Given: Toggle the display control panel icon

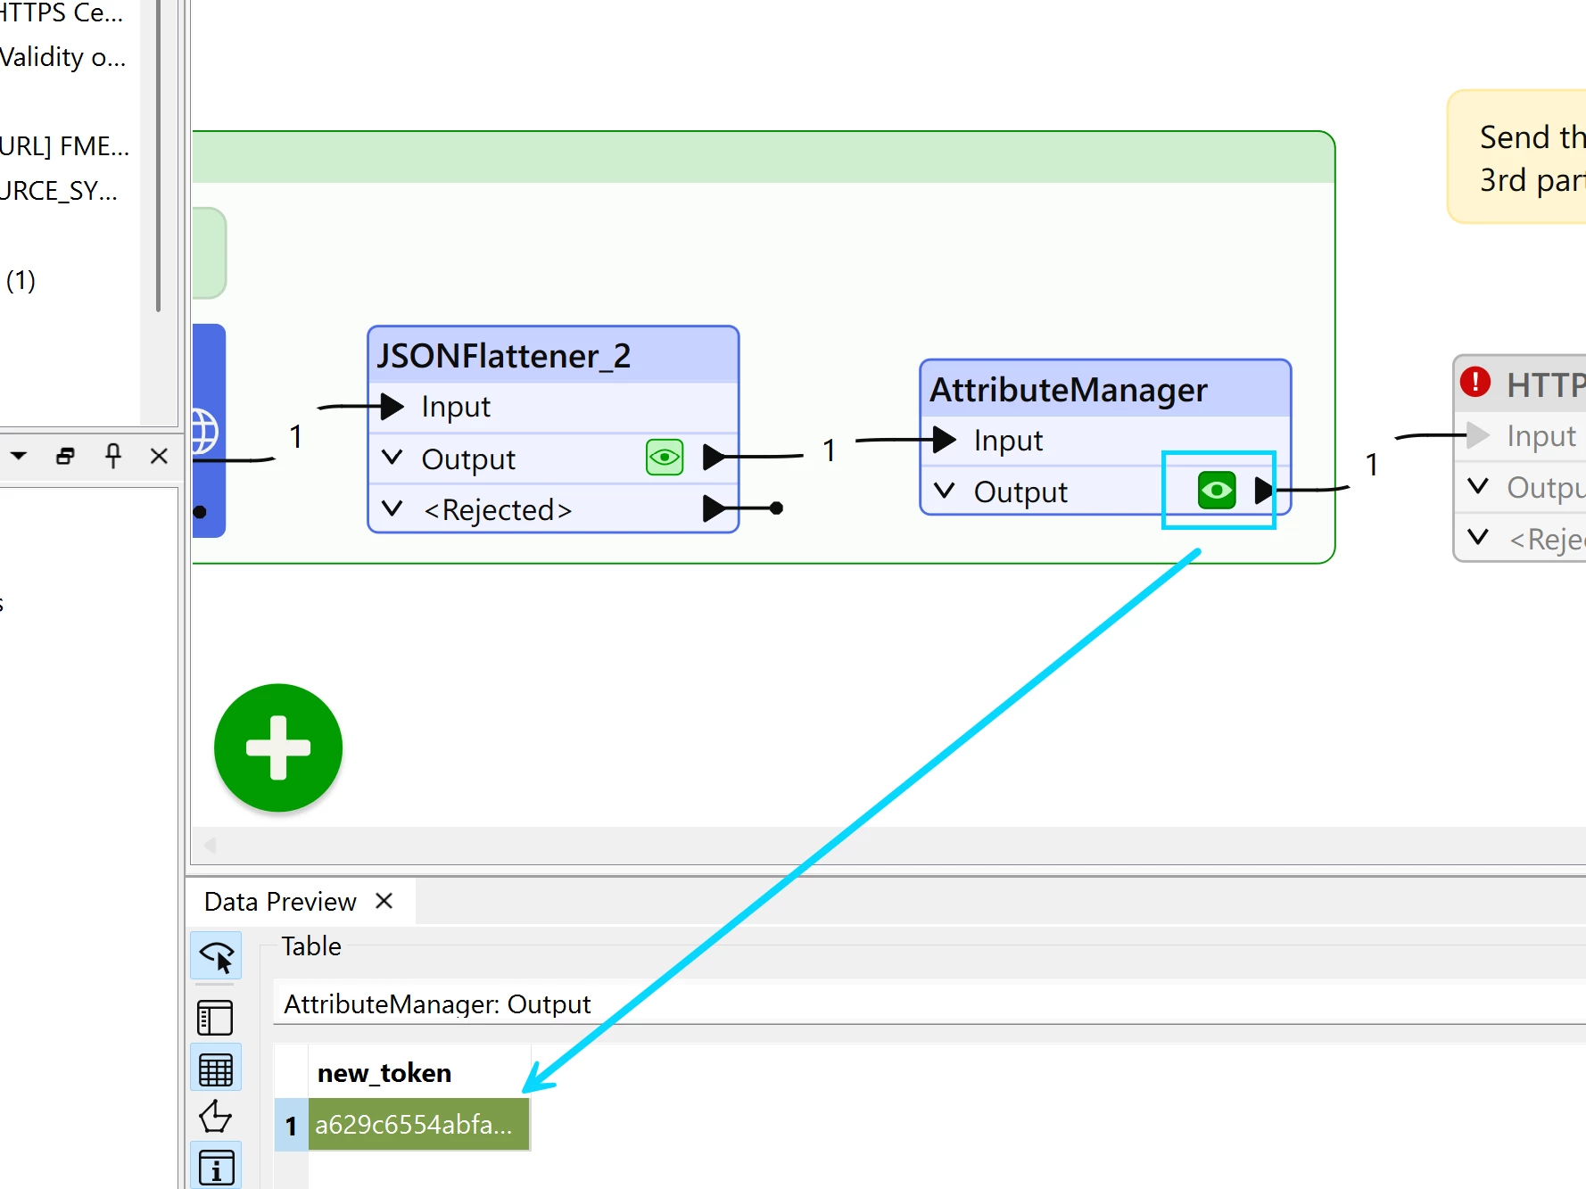Looking at the screenshot, I should (x=215, y=1018).
